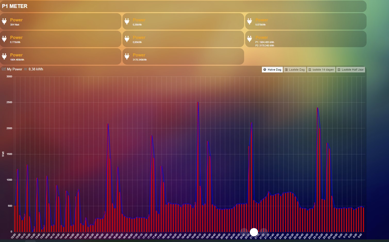Viewport: 389px width, 242px height.
Task: Click the equals icon before 0,38 kWh
Action: [26, 69]
